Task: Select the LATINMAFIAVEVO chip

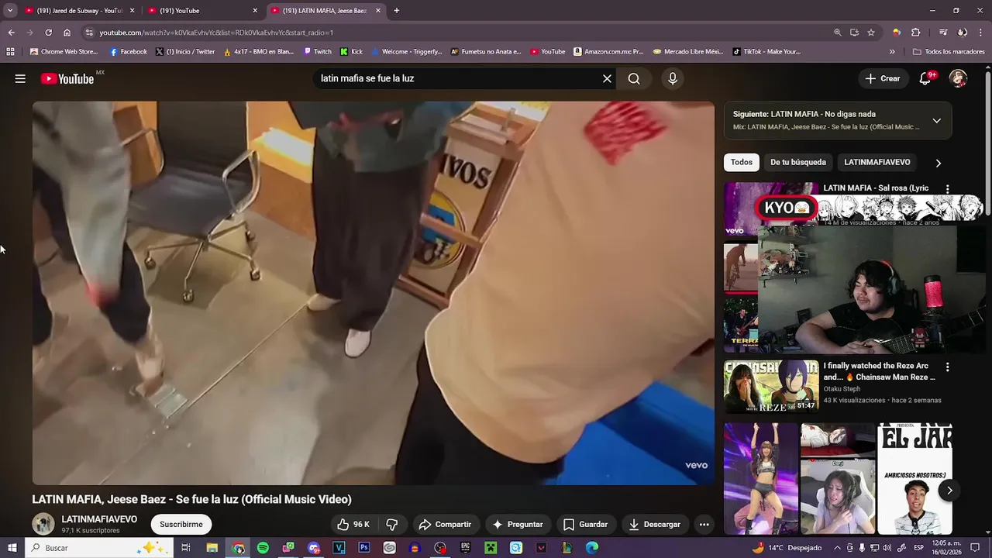Action: (x=877, y=162)
